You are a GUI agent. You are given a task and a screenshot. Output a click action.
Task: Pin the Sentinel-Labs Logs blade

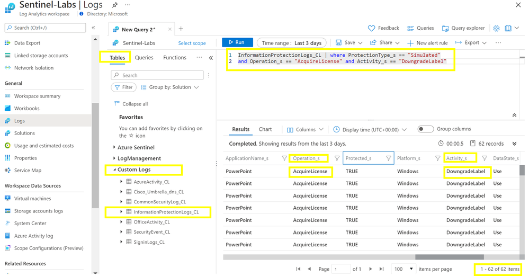pos(115,5)
